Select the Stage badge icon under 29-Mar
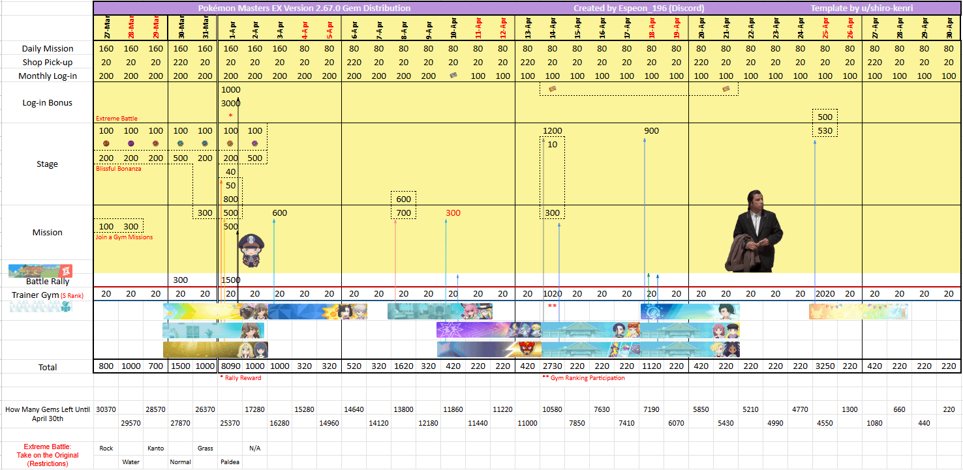This screenshot has width=963, height=470. click(x=155, y=143)
